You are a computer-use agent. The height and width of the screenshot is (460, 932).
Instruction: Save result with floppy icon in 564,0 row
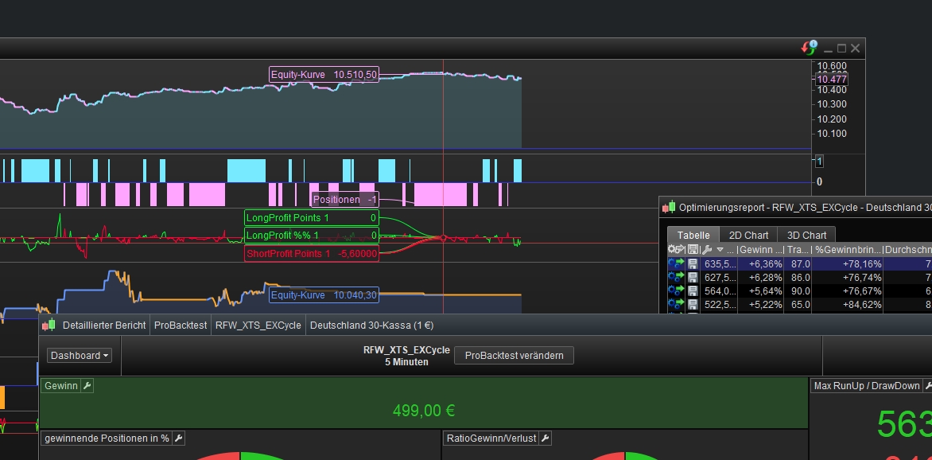coord(693,291)
